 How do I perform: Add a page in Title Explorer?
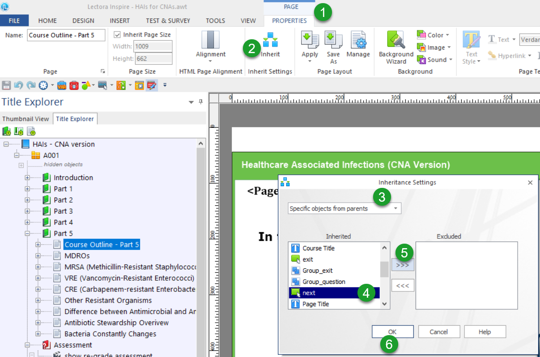click(31, 131)
